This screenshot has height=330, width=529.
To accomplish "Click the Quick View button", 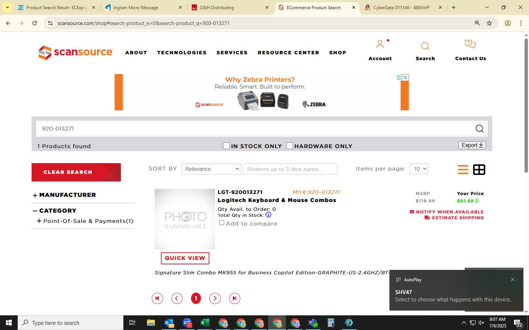I will (x=185, y=258).
